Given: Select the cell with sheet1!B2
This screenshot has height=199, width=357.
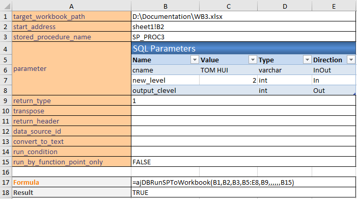Looking at the screenshot, I should (243, 27).
